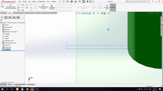Open the Rectangle tool dropdown arrow
This screenshot has height=91, width=163.
20,8
